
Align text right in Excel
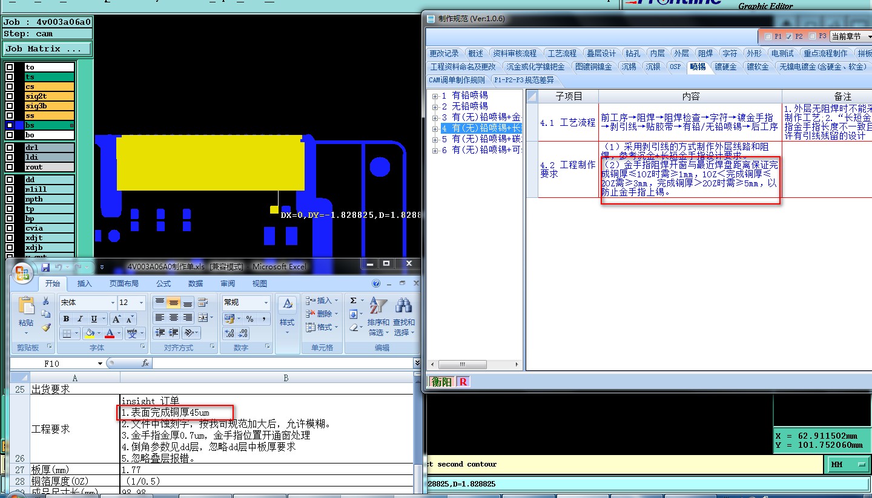(188, 318)
